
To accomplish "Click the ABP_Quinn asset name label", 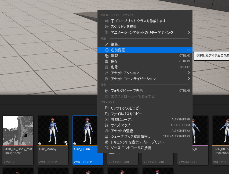I will point(82,149).
